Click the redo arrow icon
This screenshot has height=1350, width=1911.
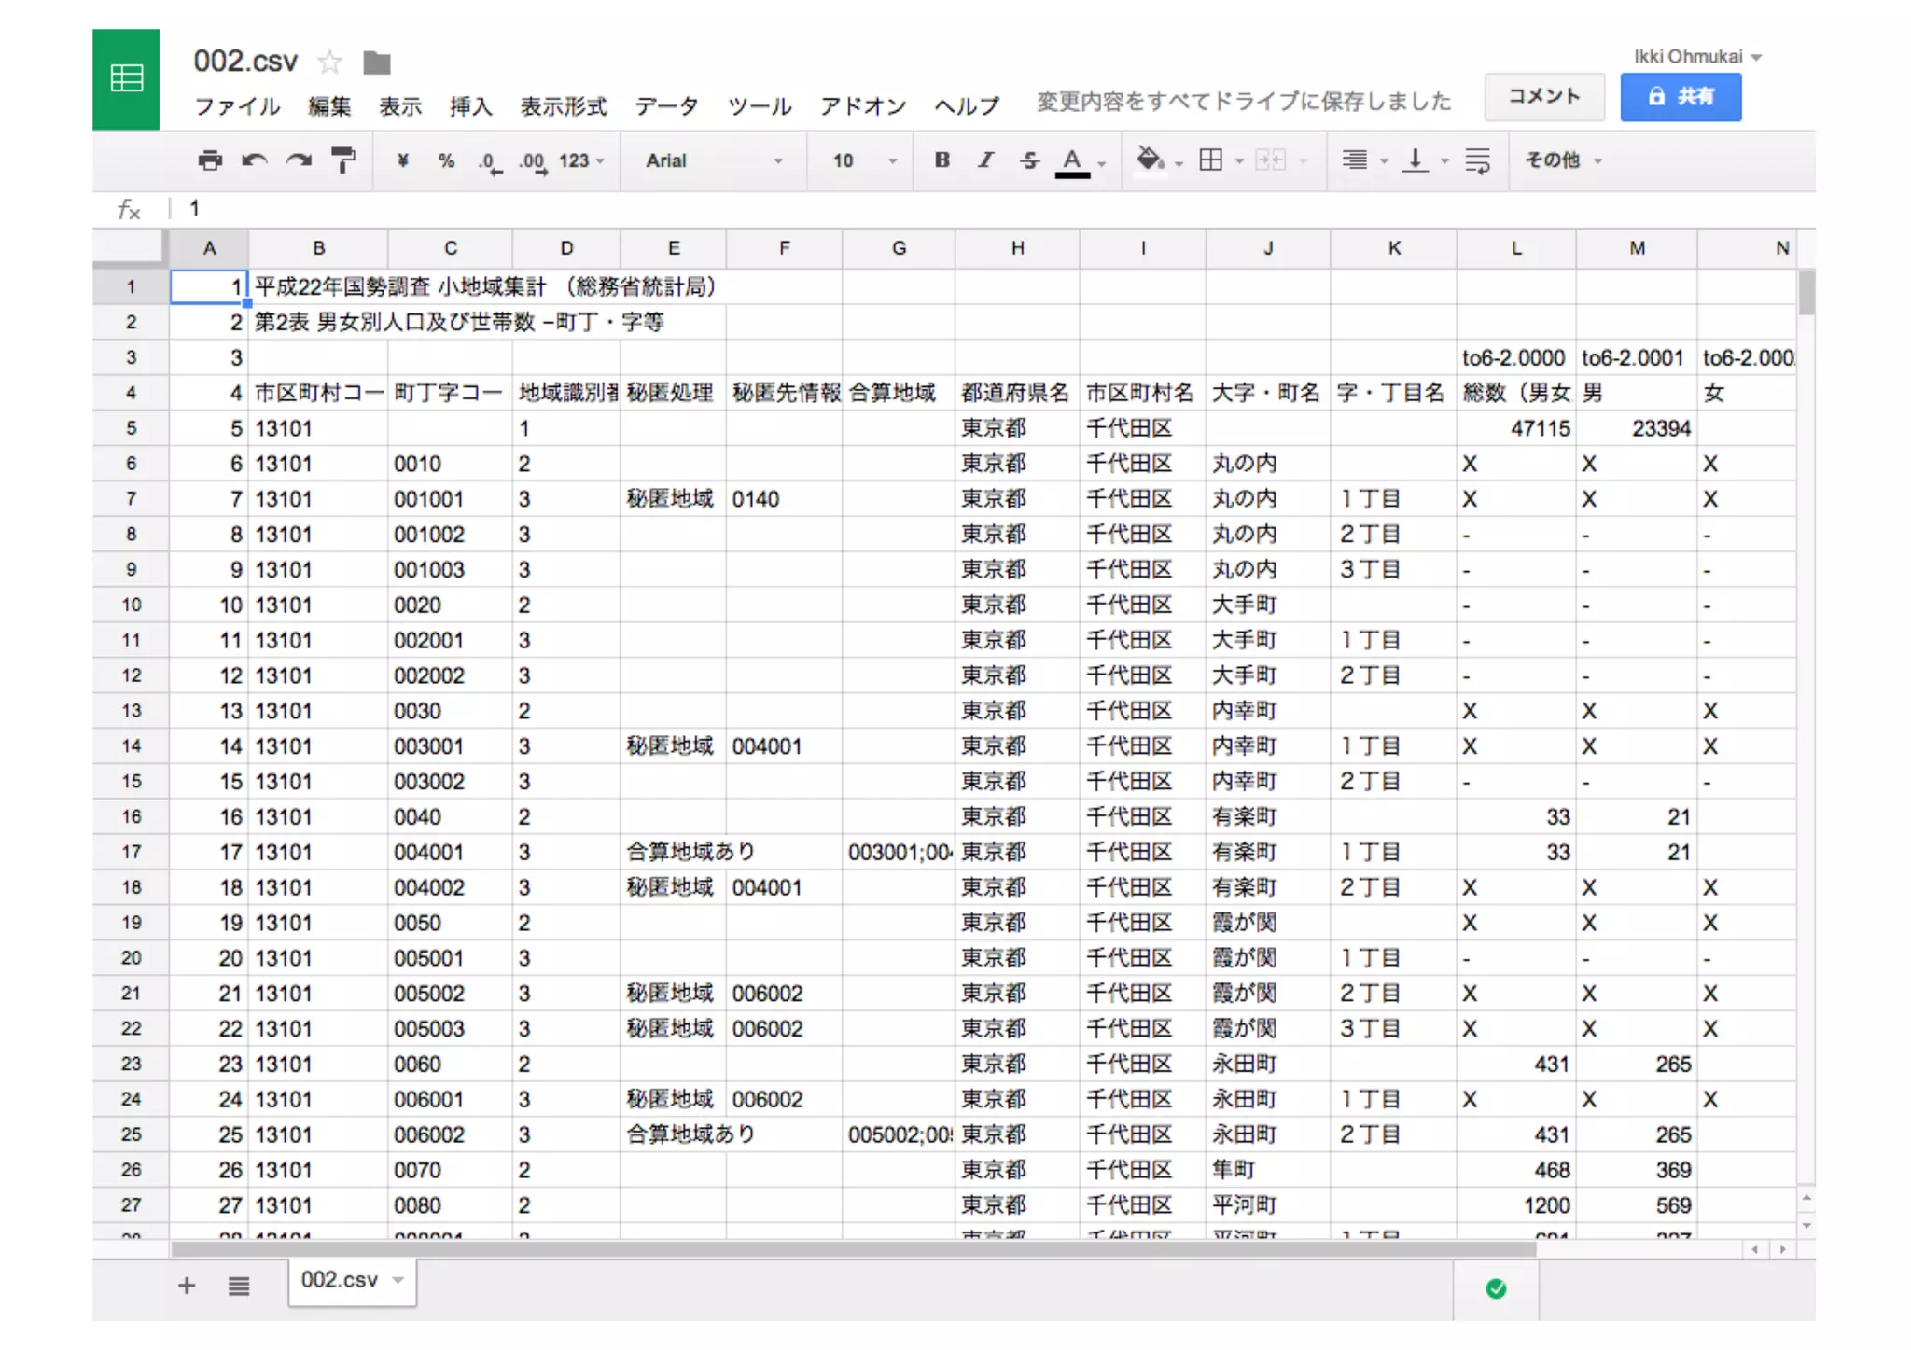coord(299,160)
